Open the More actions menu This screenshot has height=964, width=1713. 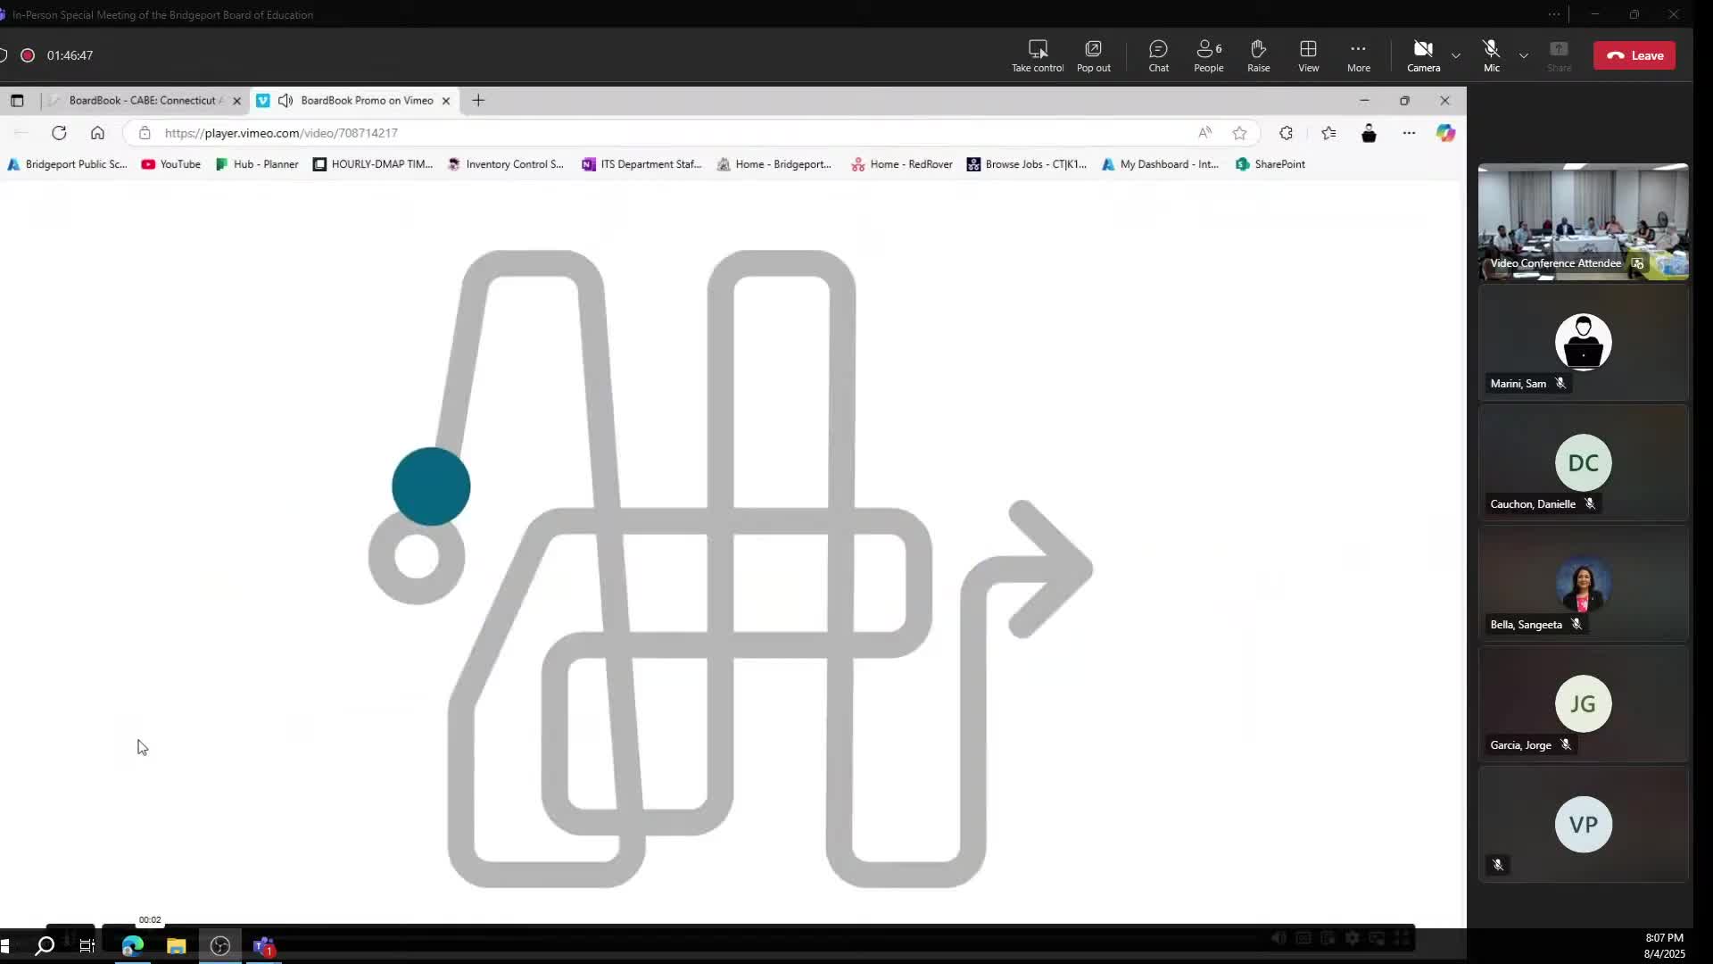[x=1358, y=55]
